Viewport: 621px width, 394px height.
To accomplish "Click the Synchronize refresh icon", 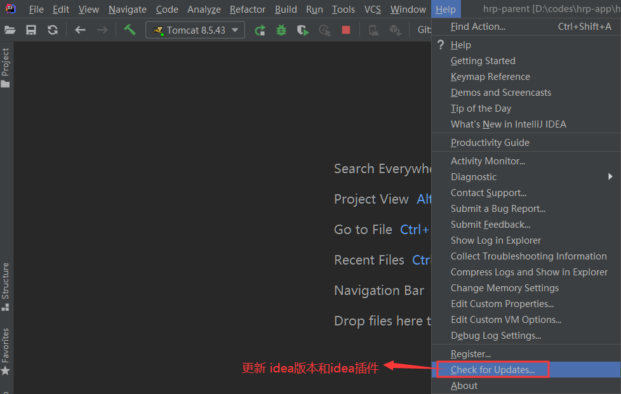I will pyautogui.click(x=53, y=30).
